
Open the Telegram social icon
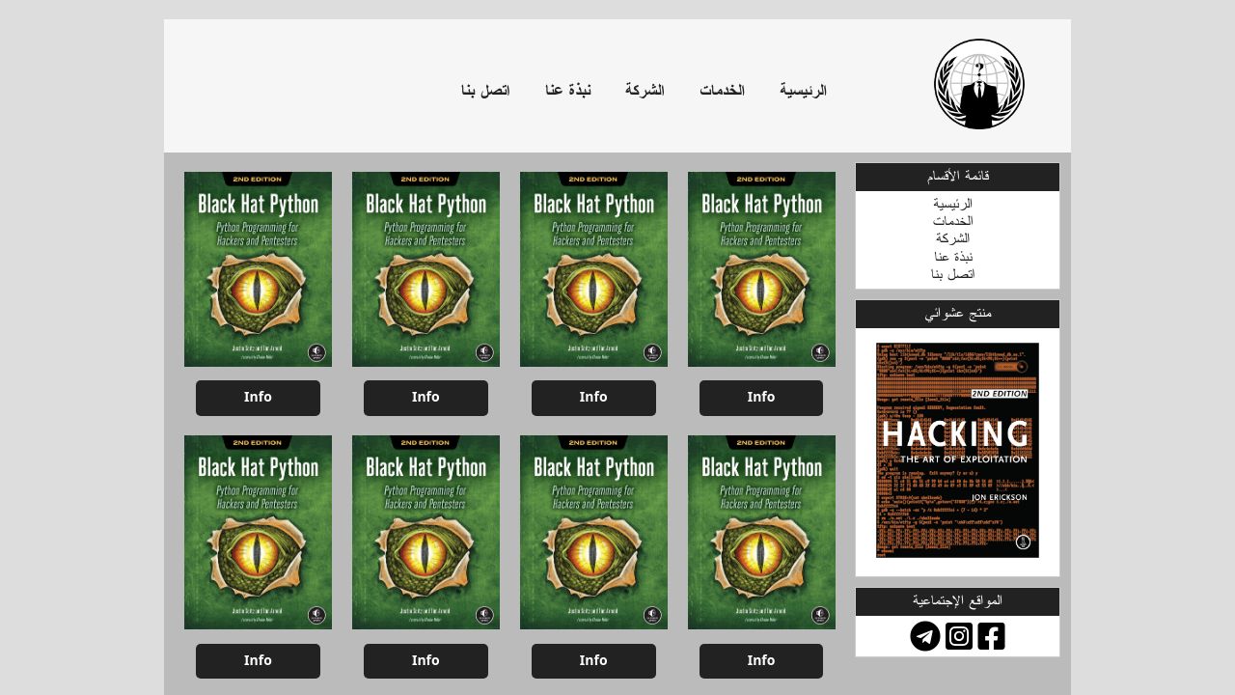(x=925, y=636)
